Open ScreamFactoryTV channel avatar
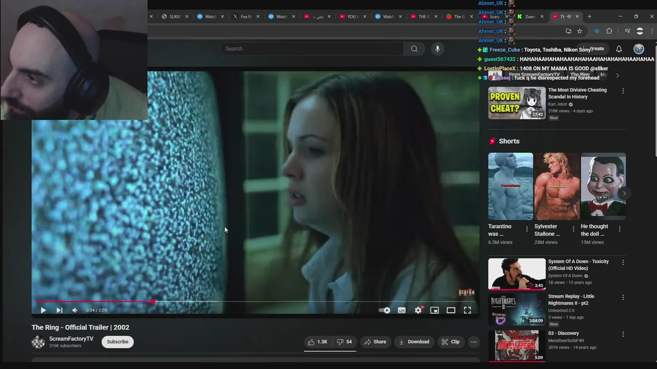 38,342
